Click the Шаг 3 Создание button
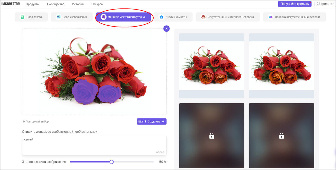 tap(151, 122)
